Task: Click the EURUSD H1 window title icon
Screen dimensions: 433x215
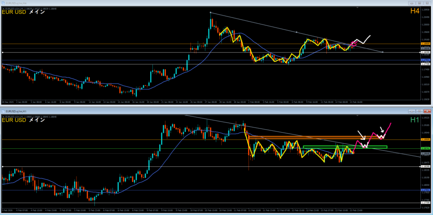Action: pos(4,111)
